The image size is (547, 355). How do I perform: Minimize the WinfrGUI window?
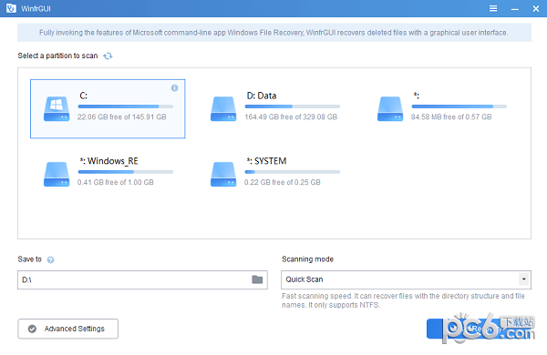point(515,9)
